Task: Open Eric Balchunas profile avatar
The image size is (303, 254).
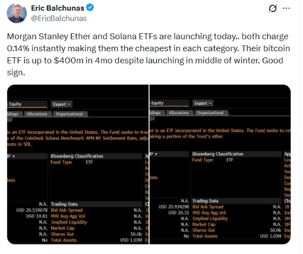Action: [17, 13]
